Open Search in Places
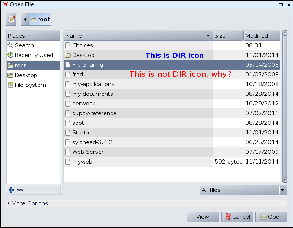Viewport: 293px width, 228px height. [34, 45]
